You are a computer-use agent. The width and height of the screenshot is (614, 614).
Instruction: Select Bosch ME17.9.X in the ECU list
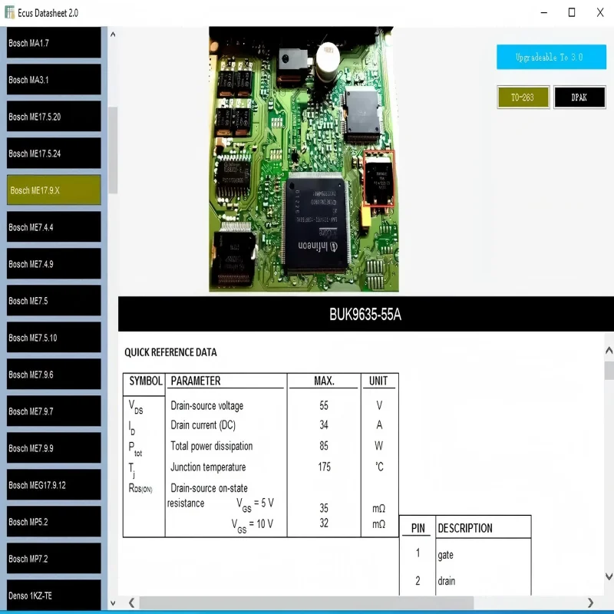(x=53, y=190)
